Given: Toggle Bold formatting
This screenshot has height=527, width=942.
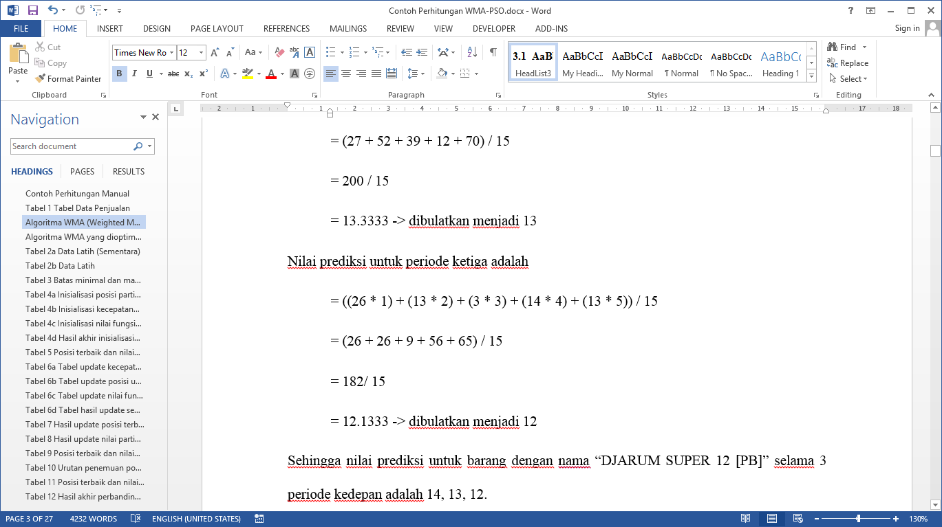Looking at the screenshot, I should (119, 74).
